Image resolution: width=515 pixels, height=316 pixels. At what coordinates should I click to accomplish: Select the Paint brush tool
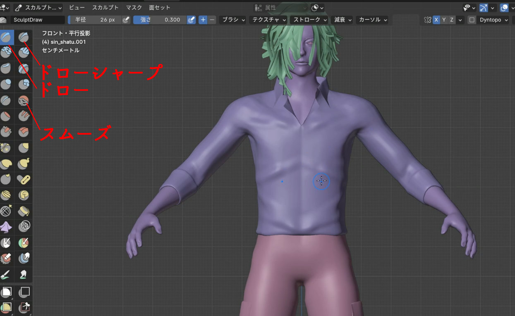(x=6, y=274)
